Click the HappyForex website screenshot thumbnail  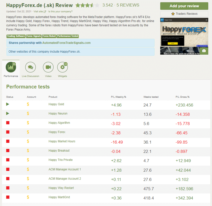point(184,36)
